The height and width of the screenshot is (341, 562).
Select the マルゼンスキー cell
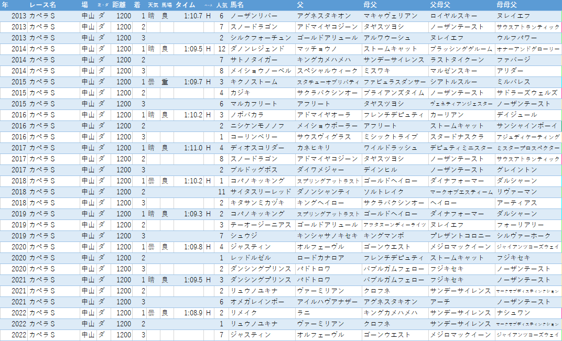(453, 71)
